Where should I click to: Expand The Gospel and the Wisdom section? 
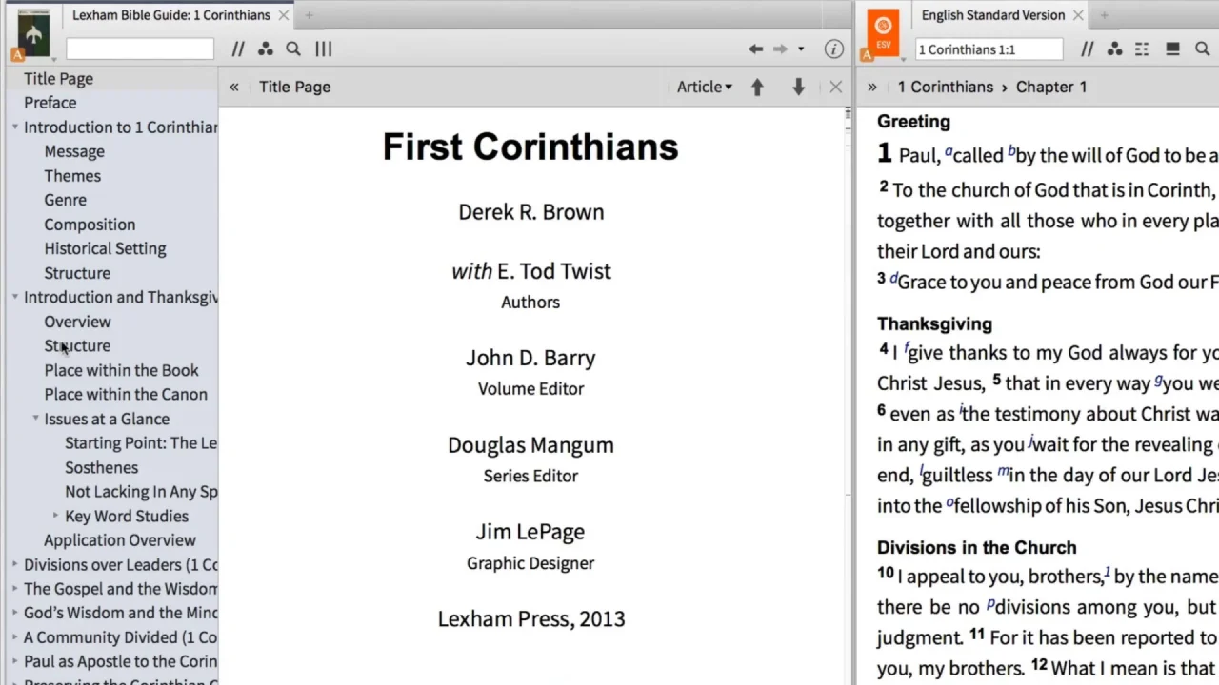point(15,589)
